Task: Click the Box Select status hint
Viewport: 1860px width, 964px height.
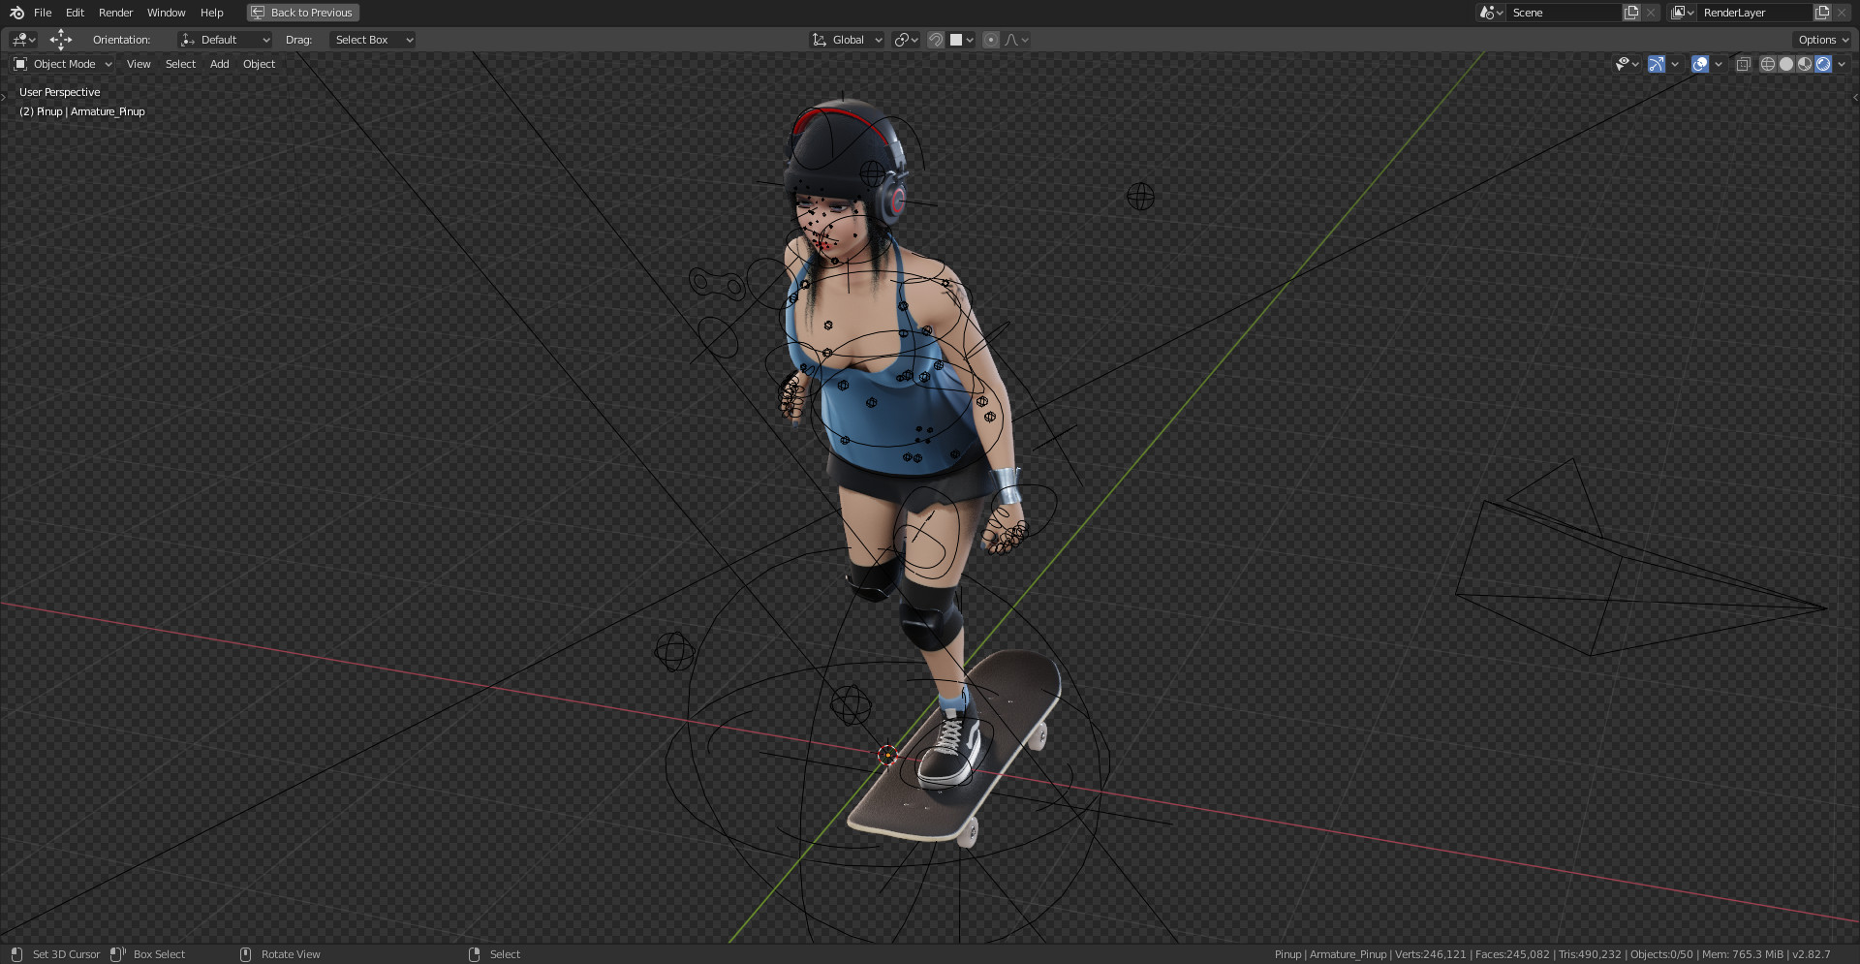Action: point(159,954)
